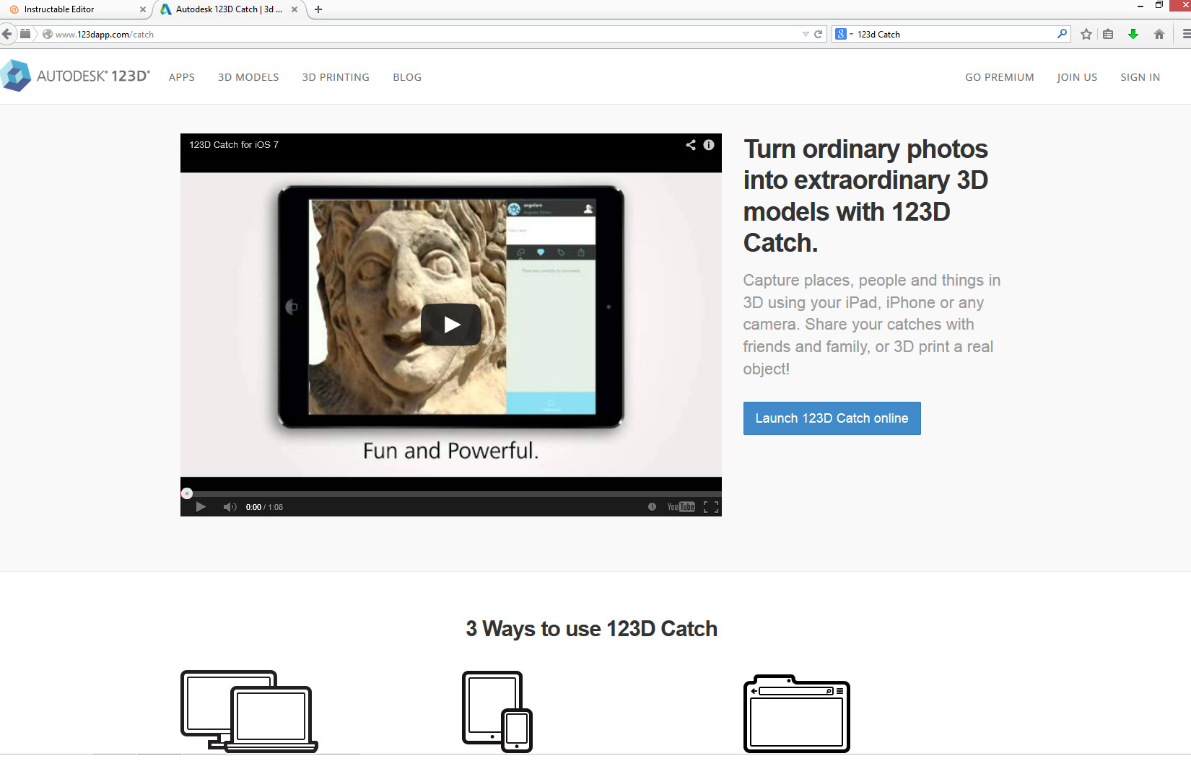Open the video info icon
The image size is (1191, 779).
[x=708, y=144]
